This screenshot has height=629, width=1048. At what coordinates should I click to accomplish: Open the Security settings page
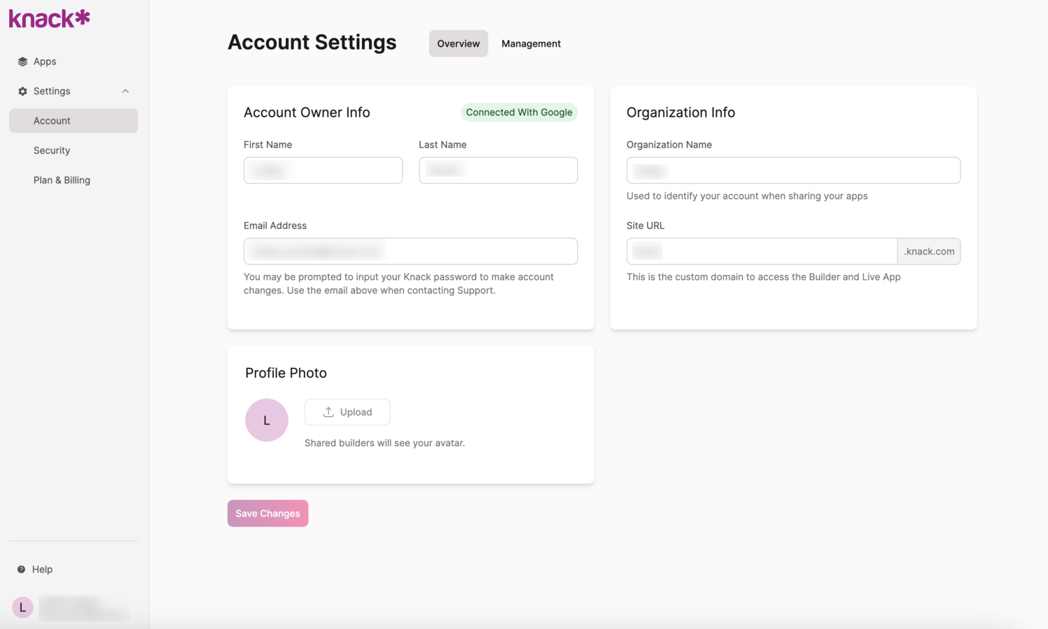(x=52, y=150)
